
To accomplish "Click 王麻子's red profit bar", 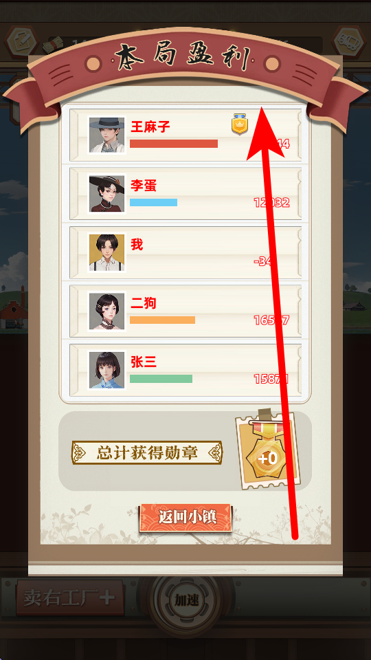I will pyautogui.click(x=174, y=144).
